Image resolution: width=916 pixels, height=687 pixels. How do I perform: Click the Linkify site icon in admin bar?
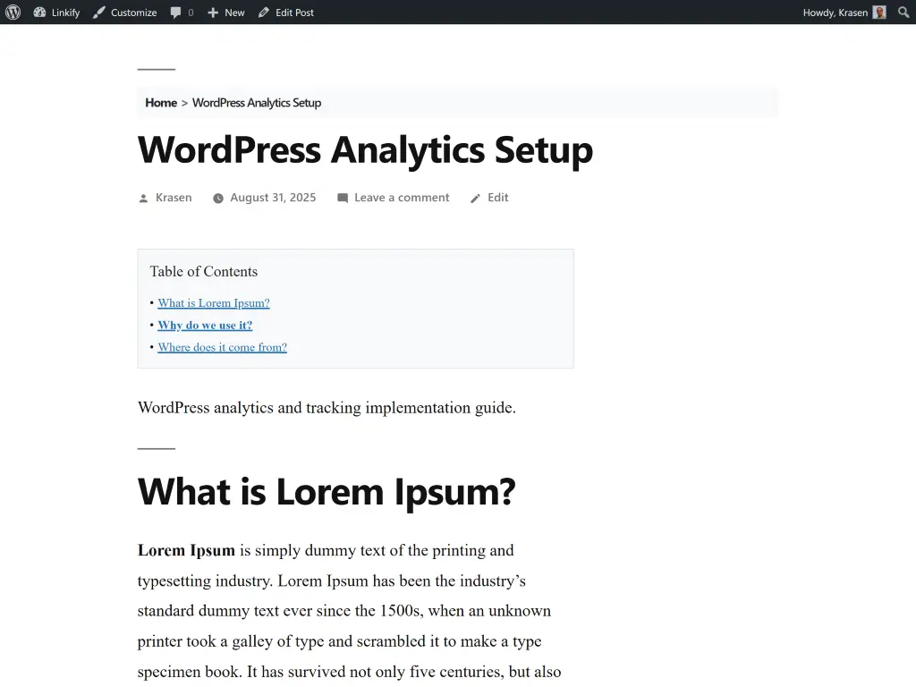pyautogui.click(x=39, y=12)
